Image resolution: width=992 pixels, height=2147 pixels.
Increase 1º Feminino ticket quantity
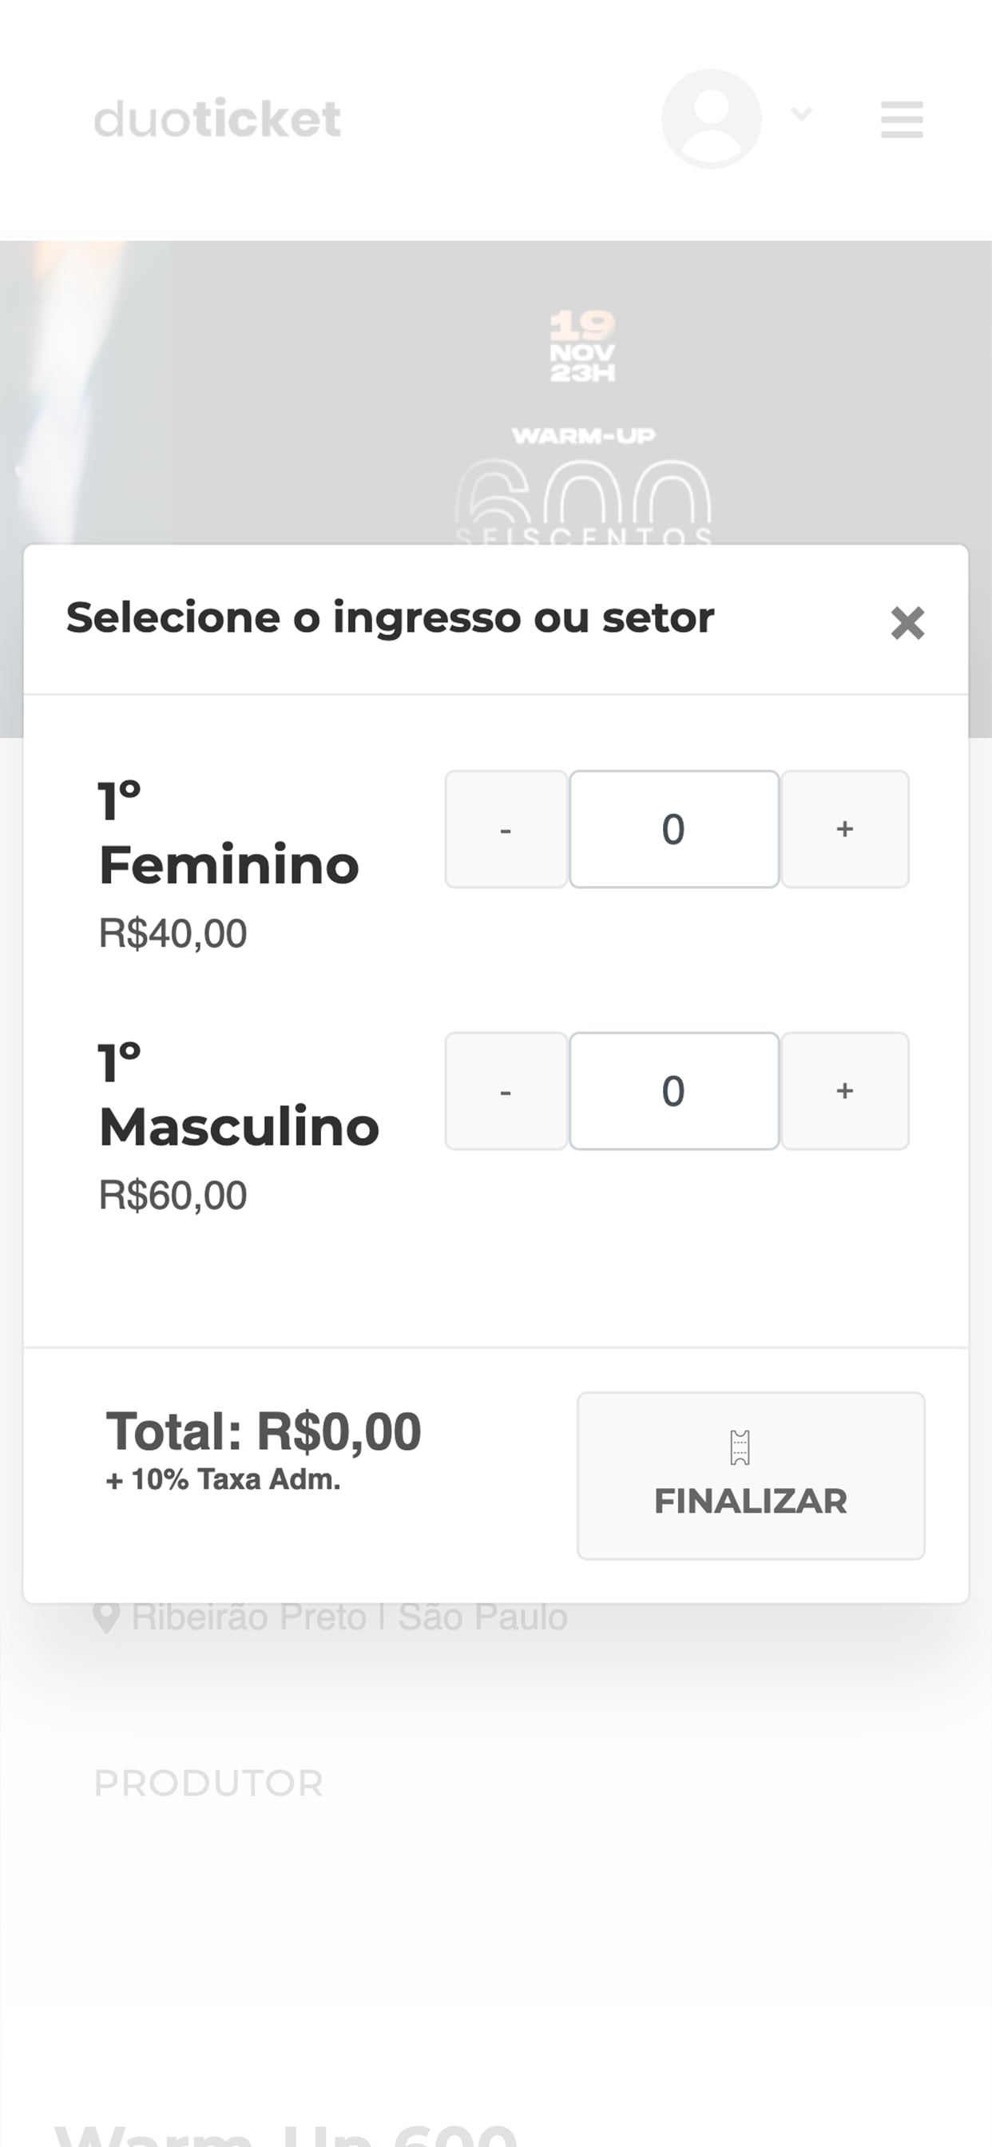tap(844, 829)
